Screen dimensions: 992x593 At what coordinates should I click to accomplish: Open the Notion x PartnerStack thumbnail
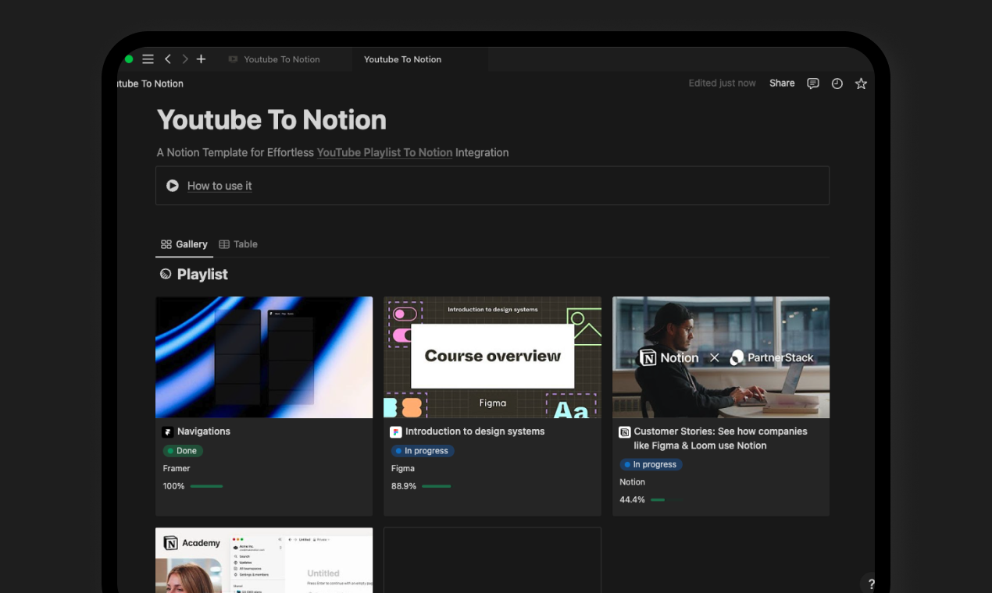click(721, 357)
